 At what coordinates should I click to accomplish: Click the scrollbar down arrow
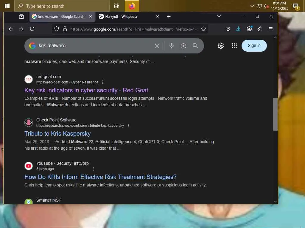(x=275, y=202)
